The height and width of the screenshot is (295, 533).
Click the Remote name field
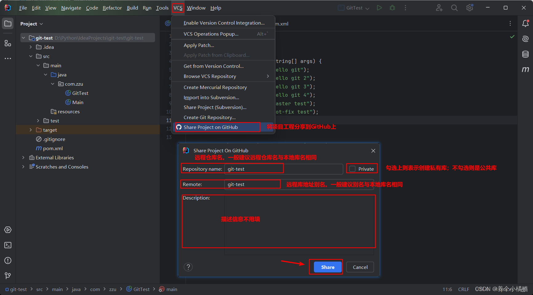click(299, 184)
